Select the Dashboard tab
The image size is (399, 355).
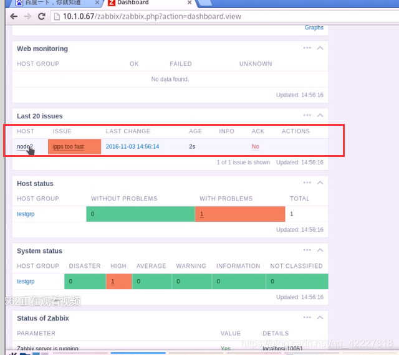click(x=150, y=2)
